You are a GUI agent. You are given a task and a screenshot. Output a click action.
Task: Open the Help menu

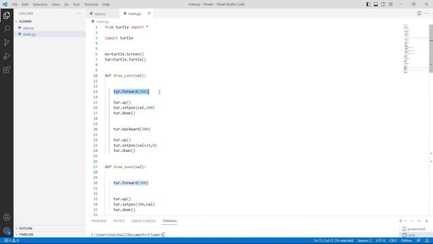[x=106, y=5]
